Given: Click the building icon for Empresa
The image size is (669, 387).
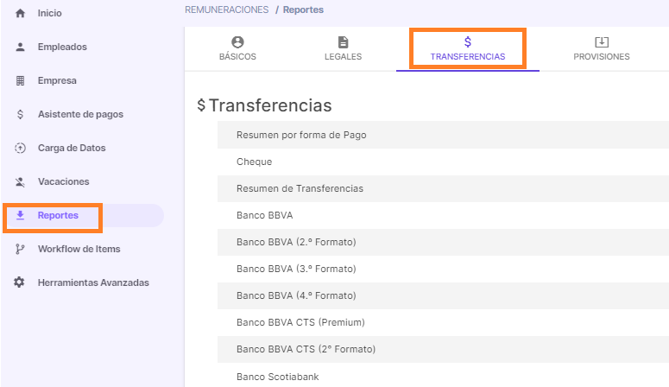Looking at the screenshot, I should [x=21, y=81].
